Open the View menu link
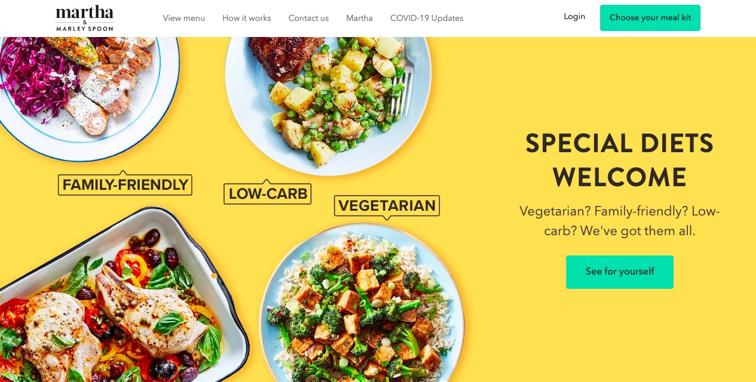Image resolution: width=756 pixels, height=382 pixels. point(184,18)
